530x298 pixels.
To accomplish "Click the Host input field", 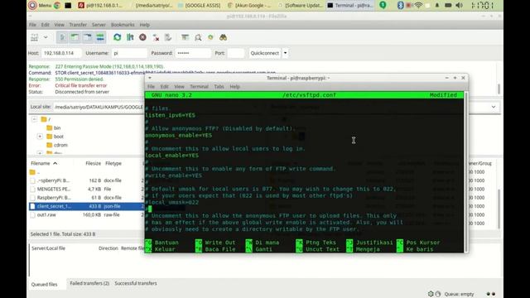I will [61, 53].
